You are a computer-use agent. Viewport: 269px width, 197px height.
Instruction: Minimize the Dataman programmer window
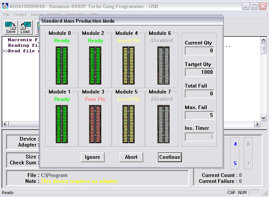[x=246, y=6]
